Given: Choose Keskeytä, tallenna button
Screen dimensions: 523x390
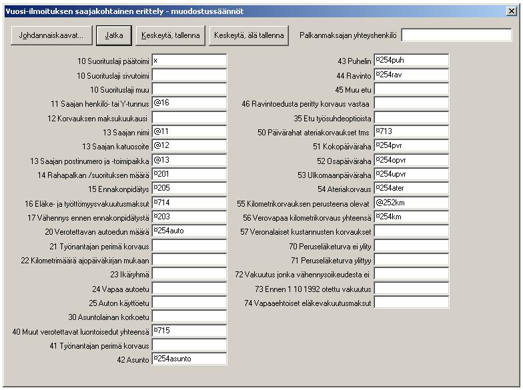Looking at the screenshot, I should pos(171,35).
